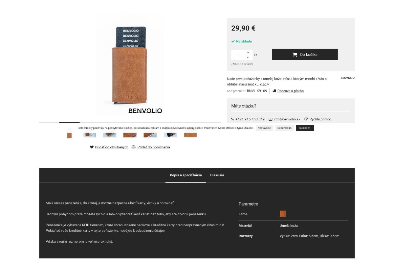Select the Popis a špecifikácia tab
Image resolution: width=394 pixels, height=263 pixels.
point(186,175)
